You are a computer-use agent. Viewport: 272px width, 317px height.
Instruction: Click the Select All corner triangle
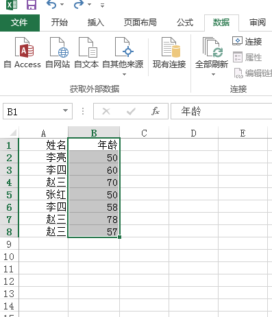click(x=12, y=133)
